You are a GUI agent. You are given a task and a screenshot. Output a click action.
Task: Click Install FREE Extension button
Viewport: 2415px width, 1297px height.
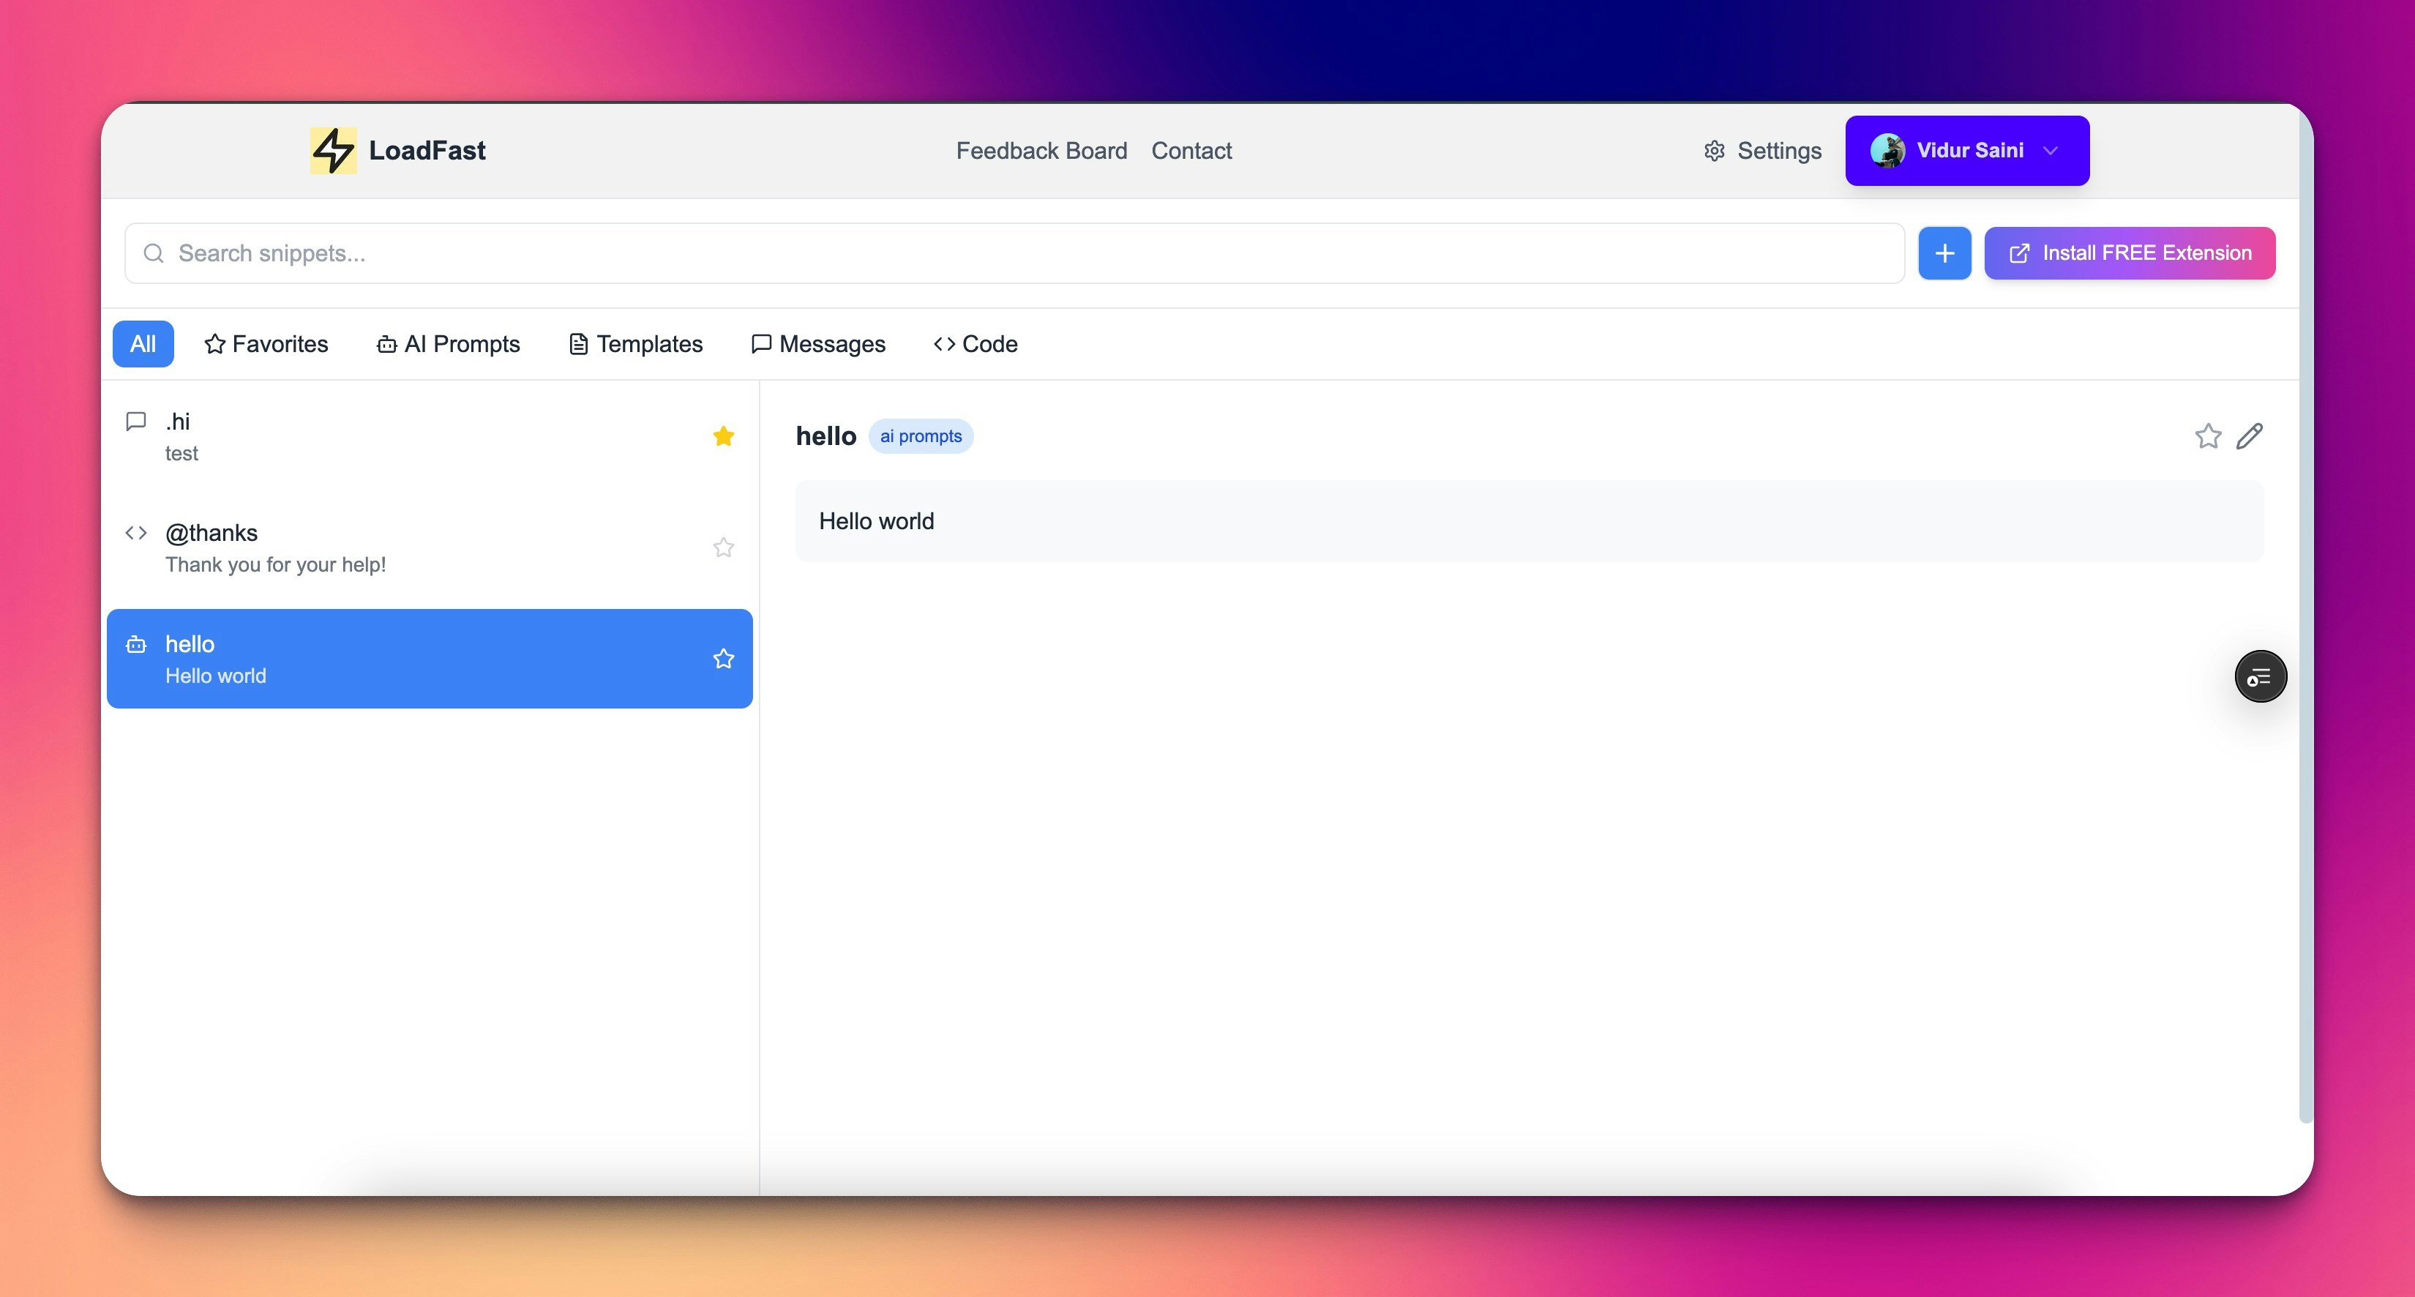click(x=2129, y=253)
